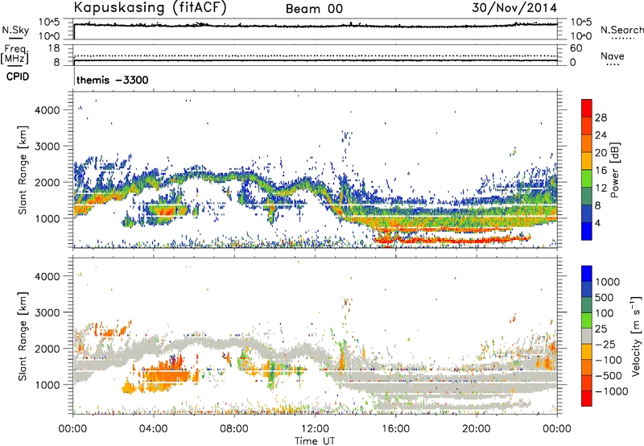Pick the top blue segment of velocity color bar

click(587, 274)
